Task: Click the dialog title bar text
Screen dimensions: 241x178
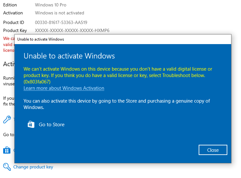Action: pyautogui.click(x=40, y=39)
